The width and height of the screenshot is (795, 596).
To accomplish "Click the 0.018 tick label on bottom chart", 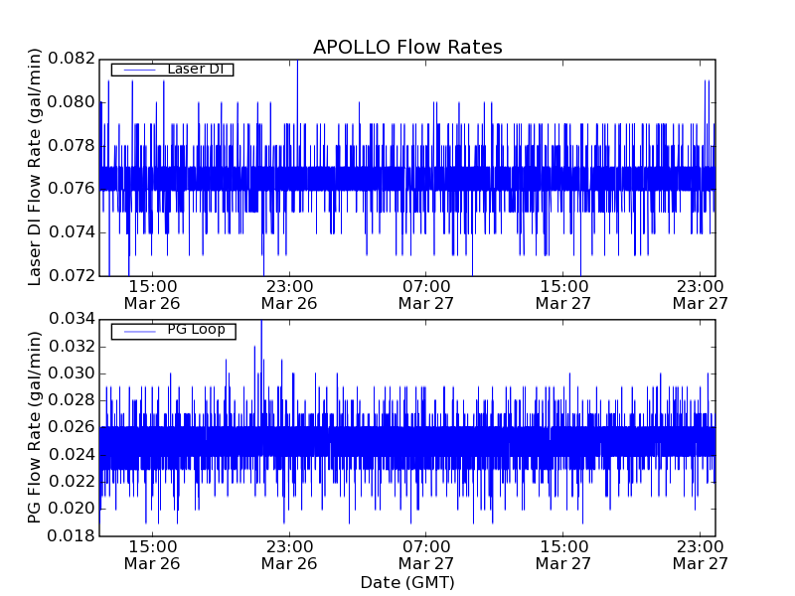I will click(x=72, y=535).
